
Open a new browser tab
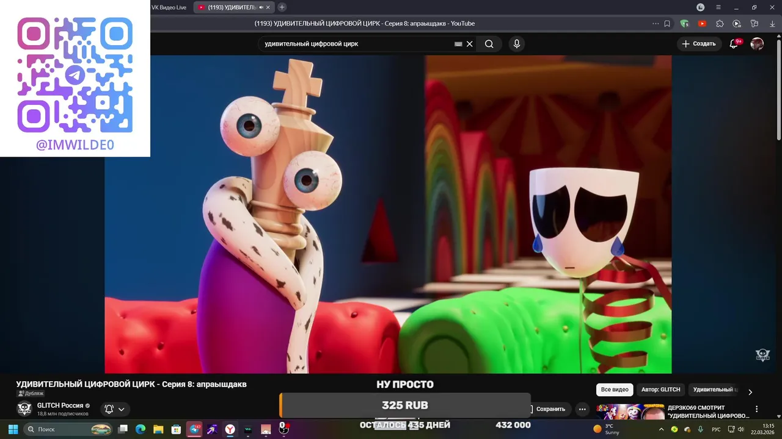(x=282, y=7)
